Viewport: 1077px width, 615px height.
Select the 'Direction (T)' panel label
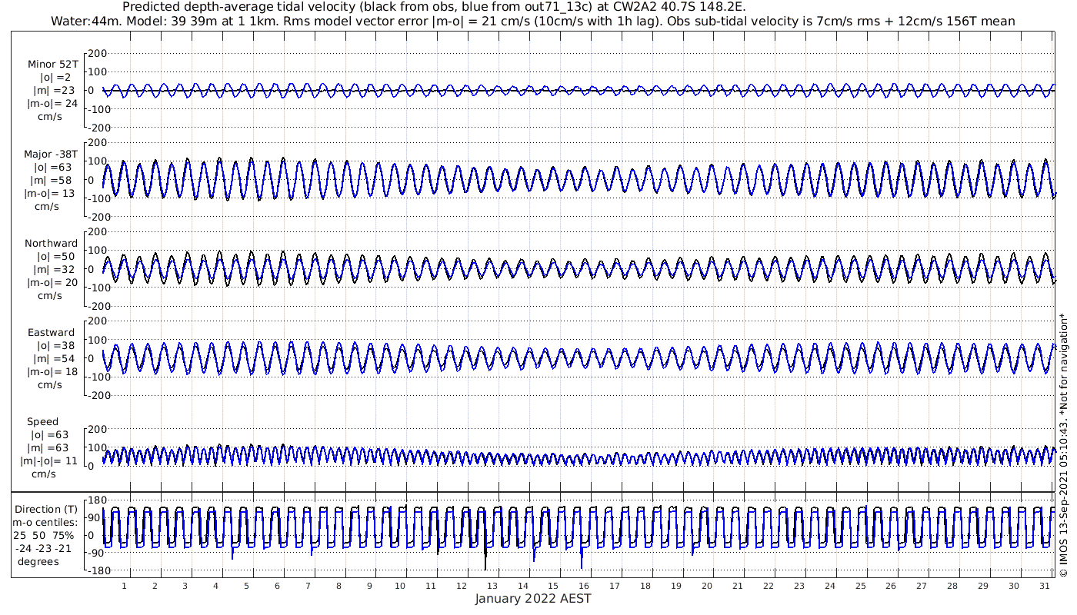coord(46,509)
